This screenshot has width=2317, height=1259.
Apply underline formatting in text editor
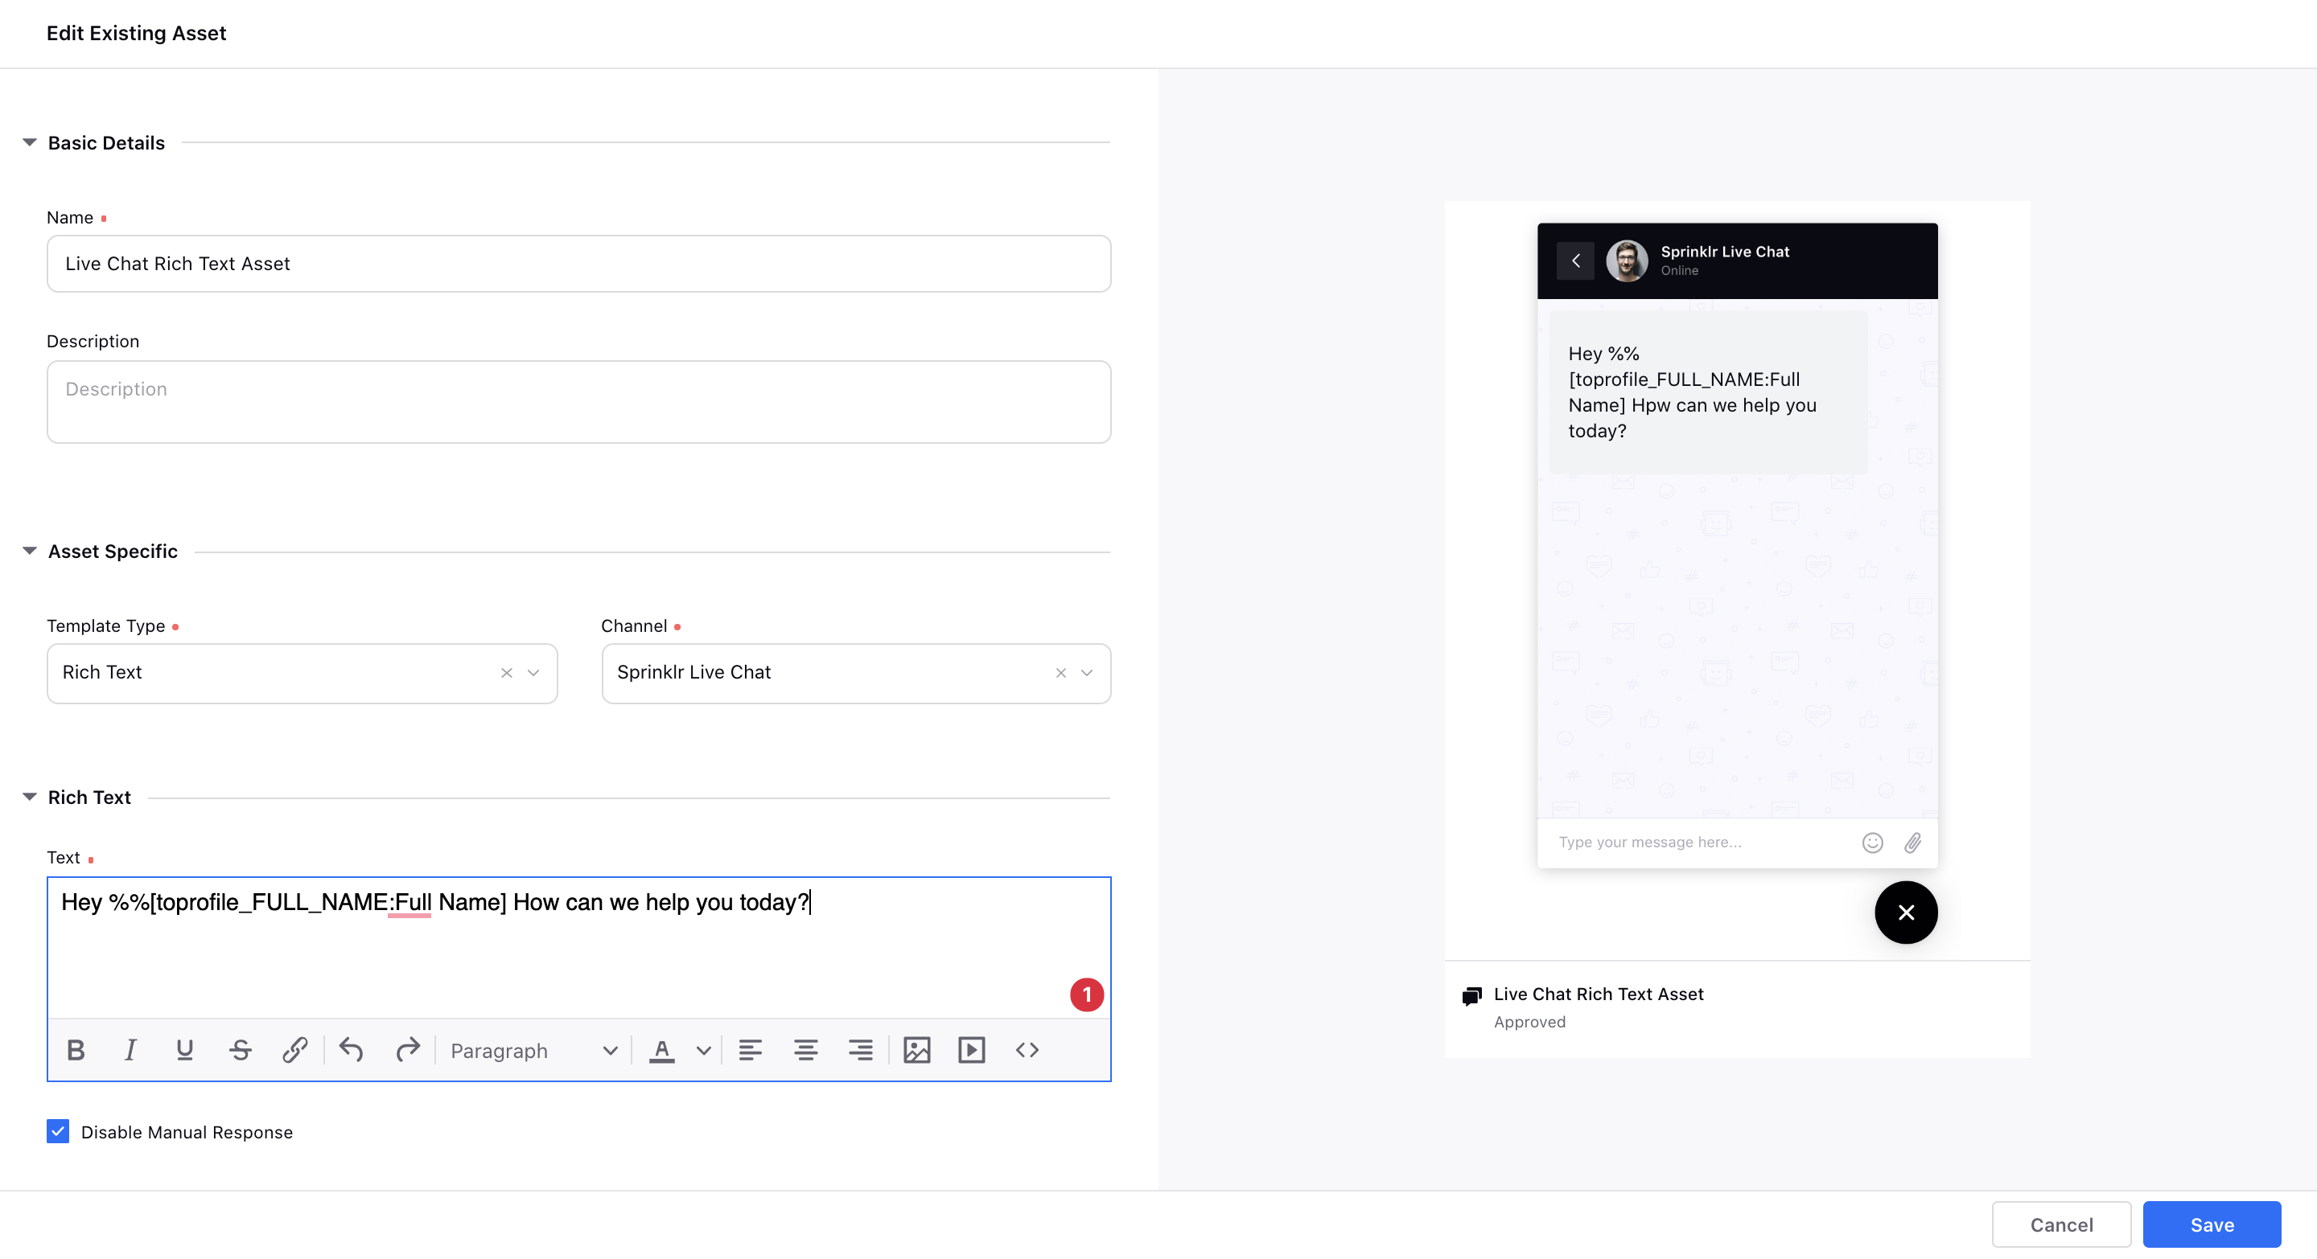185,1050
